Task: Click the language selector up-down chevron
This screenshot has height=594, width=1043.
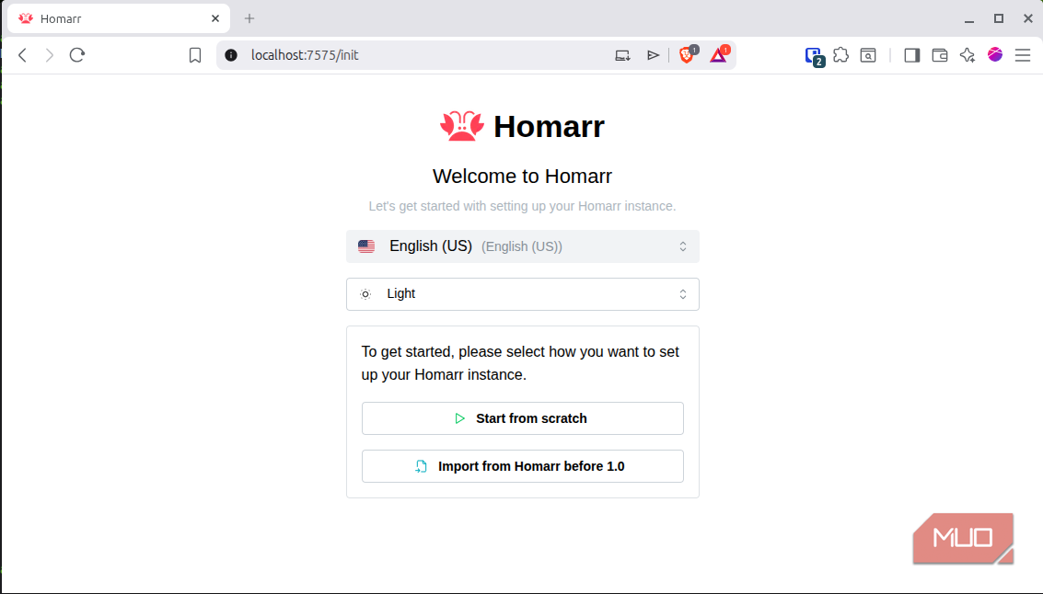Action: click(683, 246)
